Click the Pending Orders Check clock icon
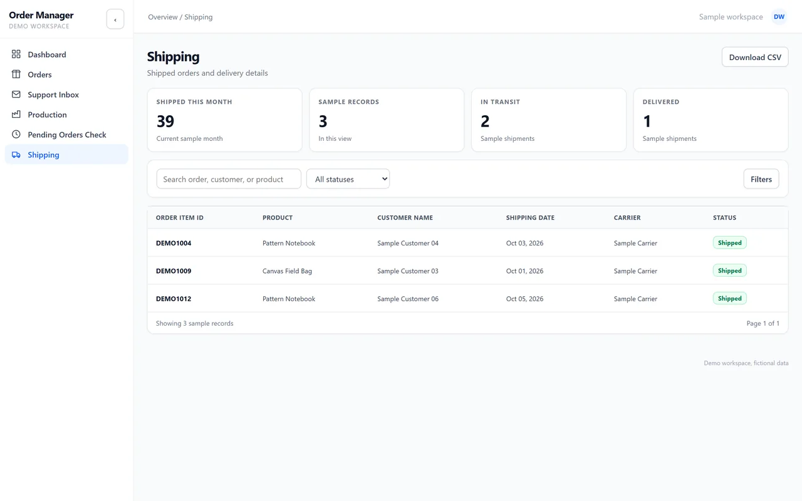 tap(16, 135)
